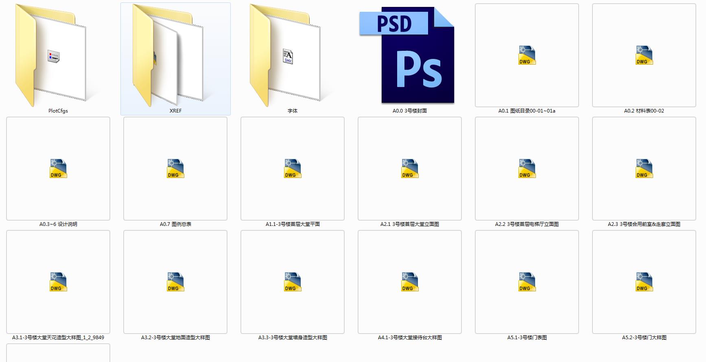Click the folder name XREF

(175, 111)
